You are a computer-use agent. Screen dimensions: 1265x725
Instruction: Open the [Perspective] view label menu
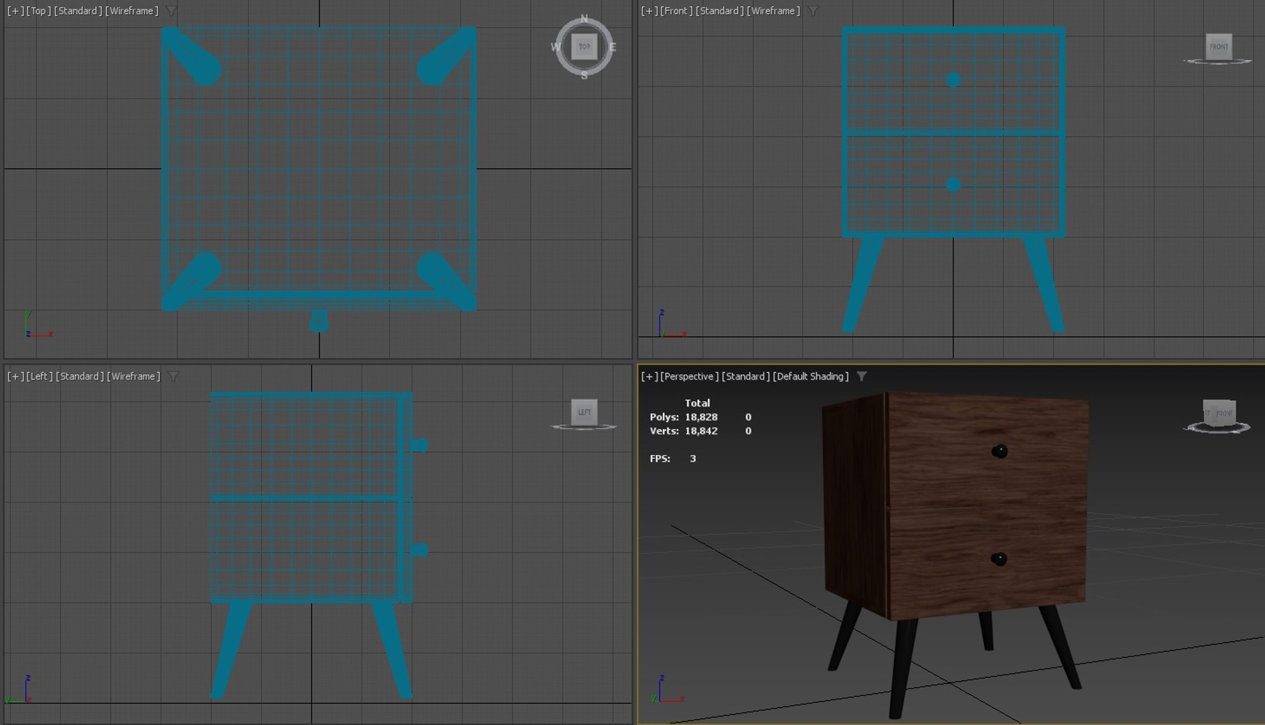point(689,377)
